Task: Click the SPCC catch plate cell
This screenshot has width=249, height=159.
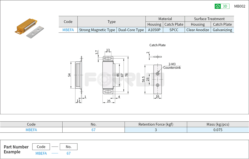Action: tap(174, 30)
